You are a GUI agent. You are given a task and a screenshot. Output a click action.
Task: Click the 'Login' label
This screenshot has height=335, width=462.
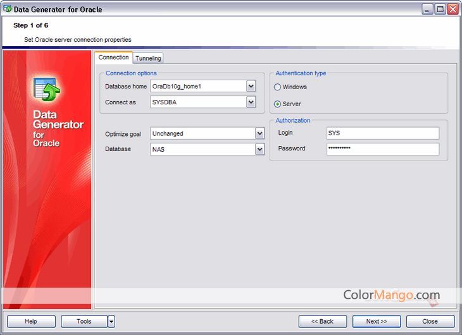(x=285, y=133)
